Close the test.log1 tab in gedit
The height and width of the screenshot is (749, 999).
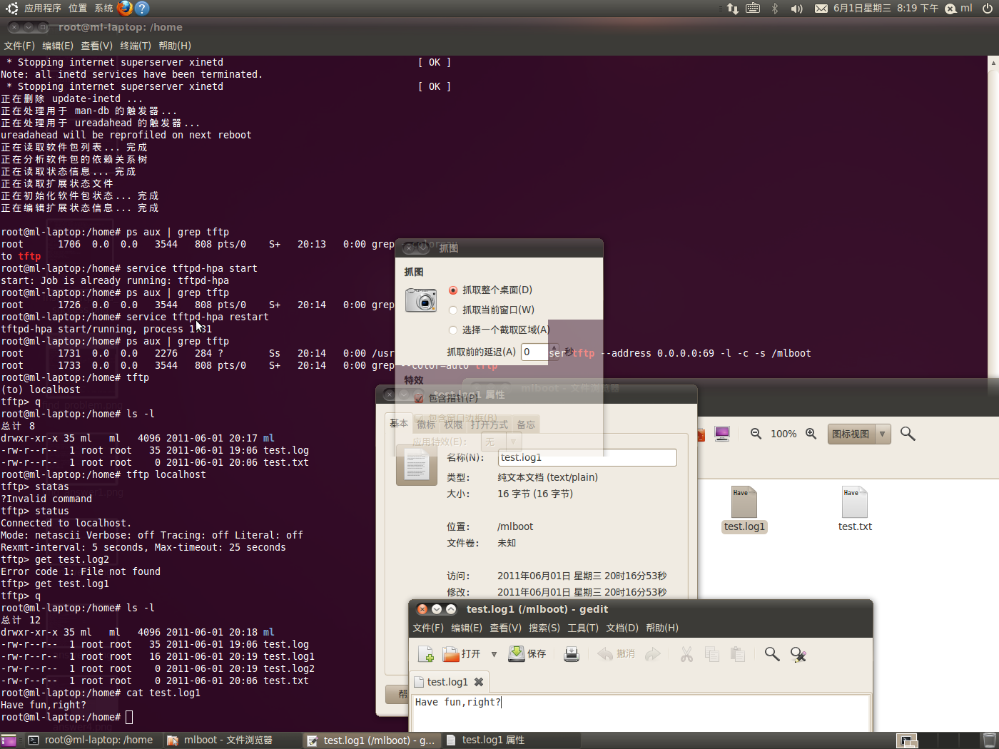click(479, 682)
